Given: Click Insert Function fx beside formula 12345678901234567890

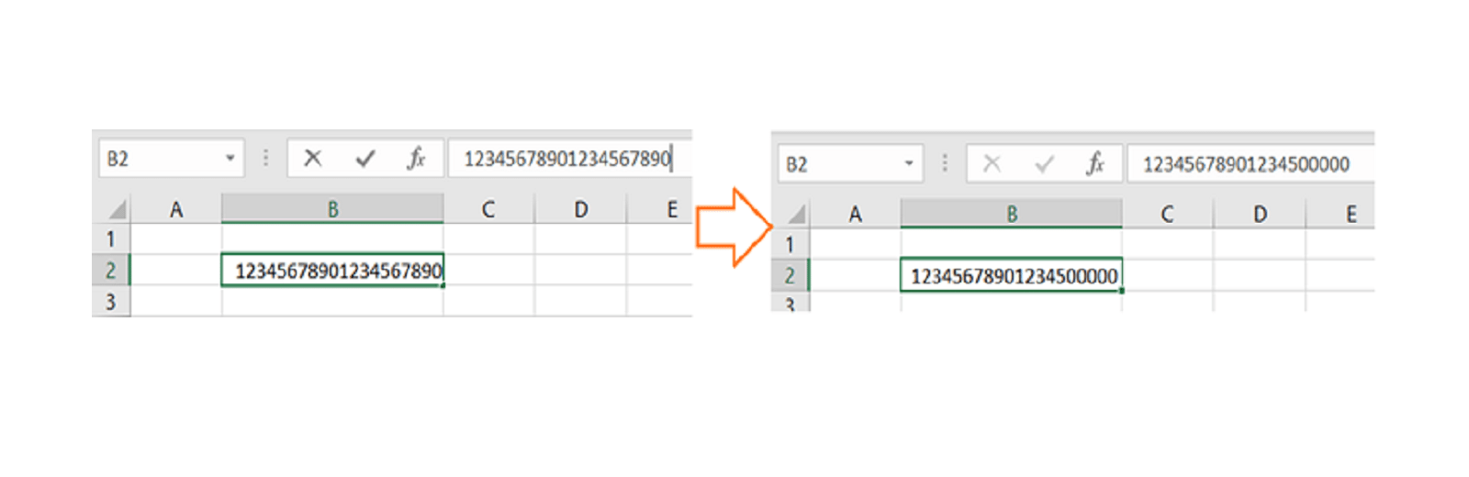Looking at the screenshot, I should point(416,159).
